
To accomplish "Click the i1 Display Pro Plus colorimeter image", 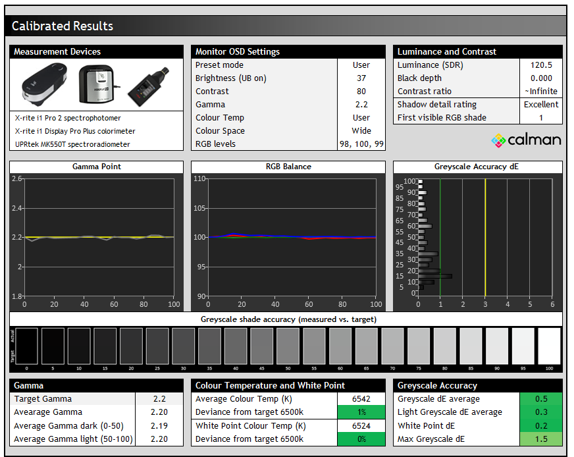I will tap(97, 84).
